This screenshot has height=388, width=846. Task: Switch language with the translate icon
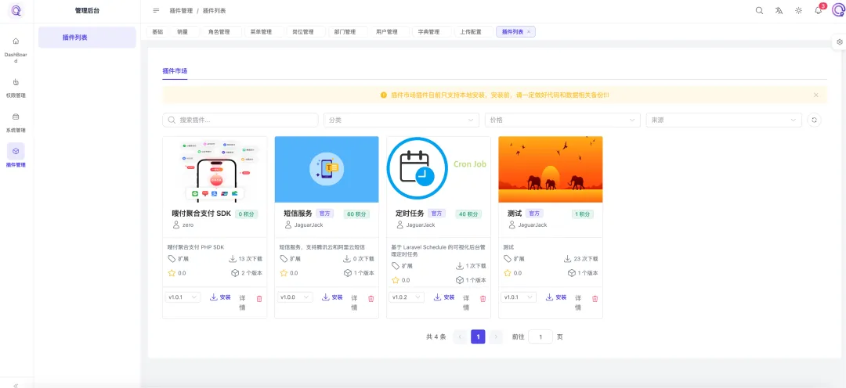(x=779, y=10)
